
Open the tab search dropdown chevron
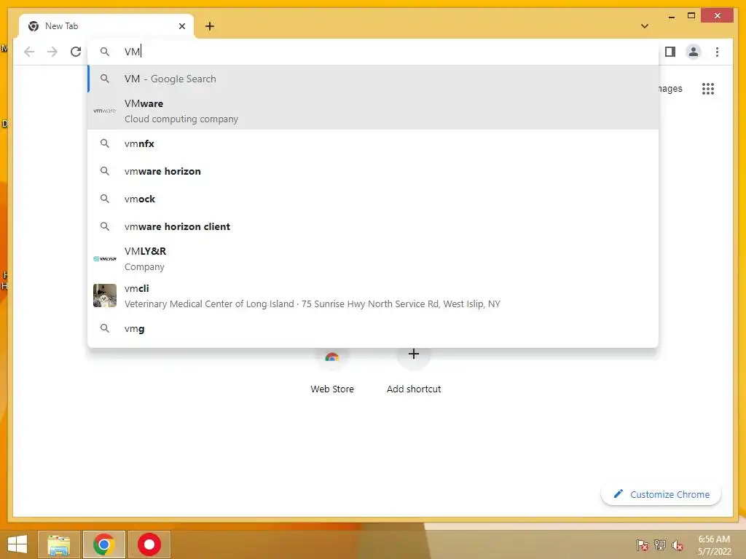click(x=645, y=26)
